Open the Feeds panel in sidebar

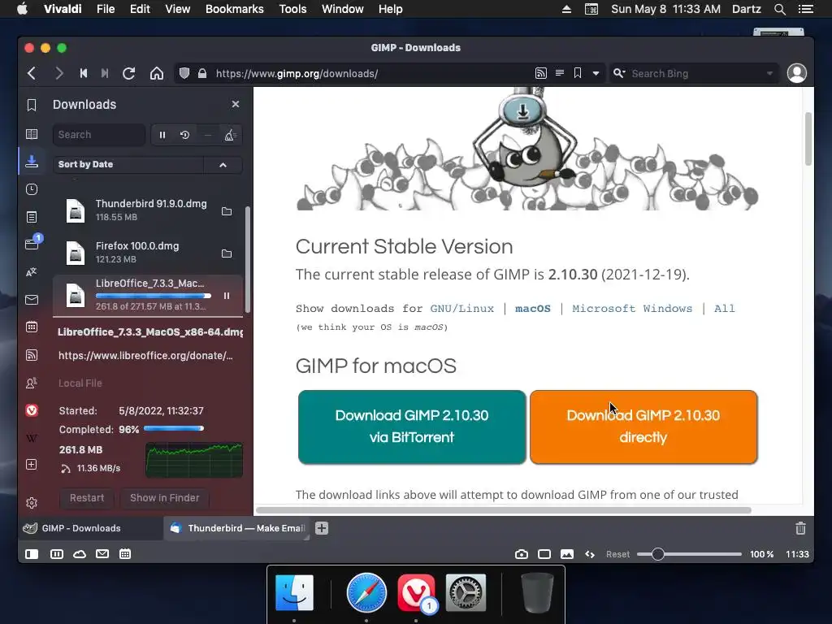pos(32,355)
